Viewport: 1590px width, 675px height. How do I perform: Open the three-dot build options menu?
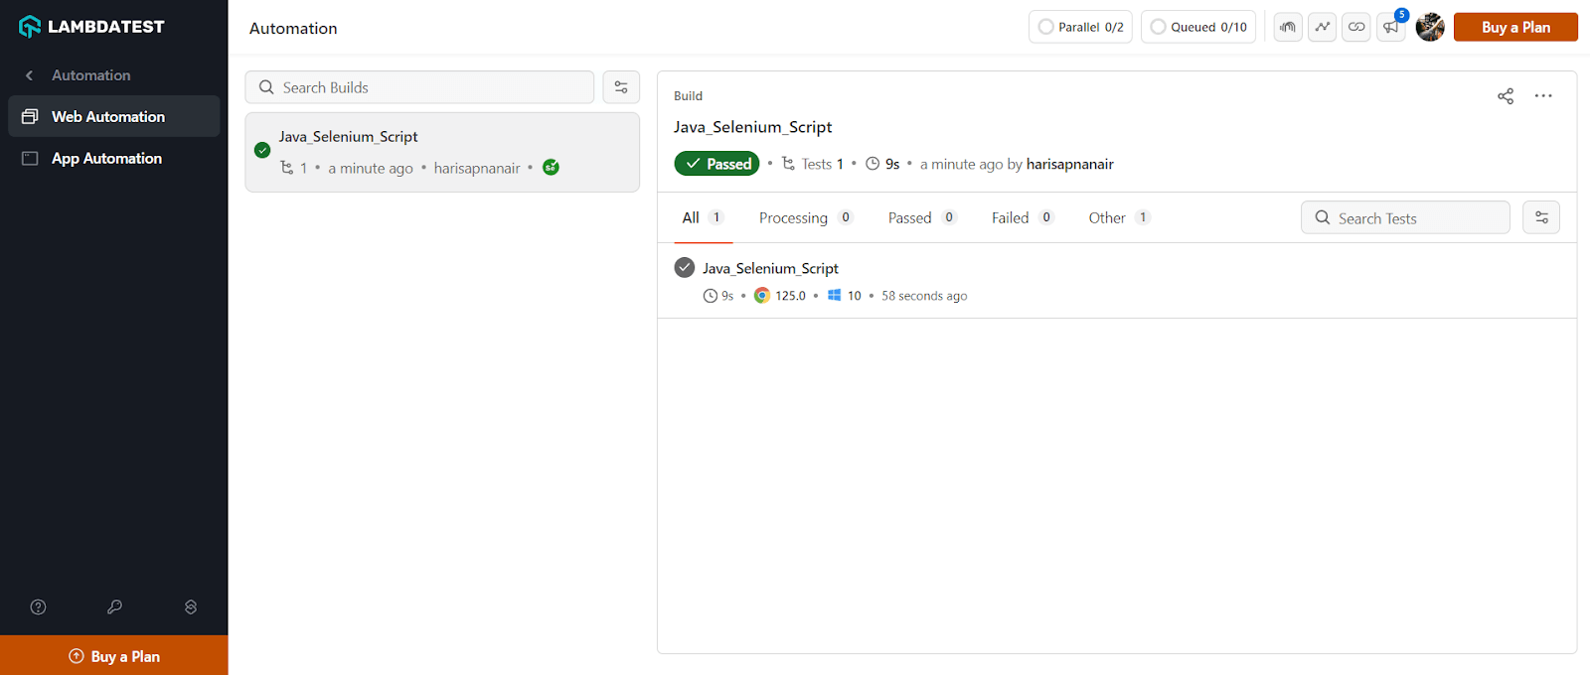(x=1543, y=96)
